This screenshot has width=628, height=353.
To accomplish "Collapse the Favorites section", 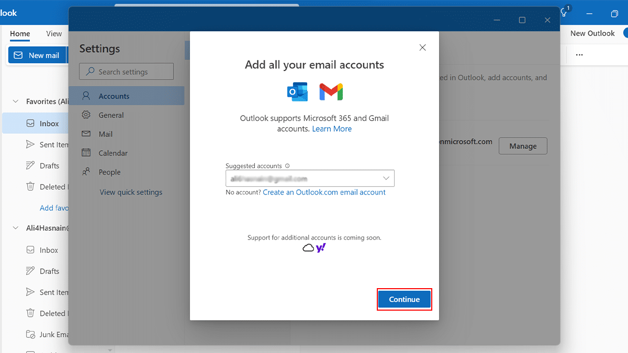I will pyautogui.click(x=15, y=101).
